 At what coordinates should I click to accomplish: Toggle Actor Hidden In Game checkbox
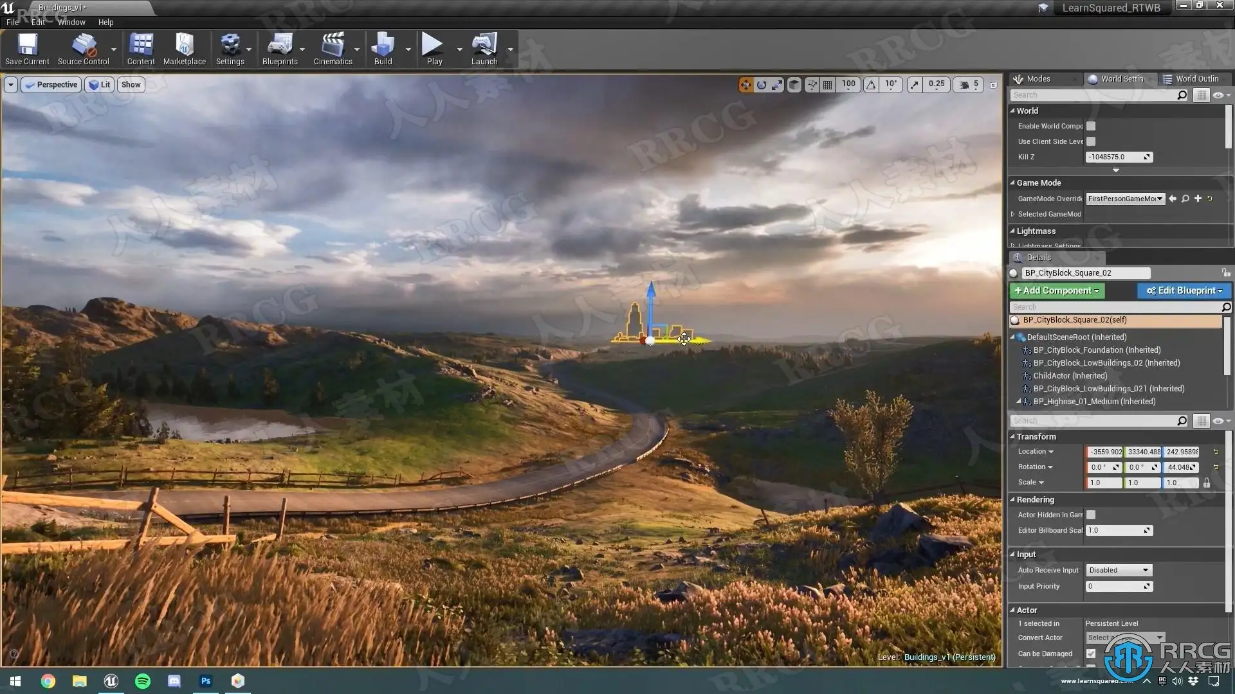coord(1091,515)
